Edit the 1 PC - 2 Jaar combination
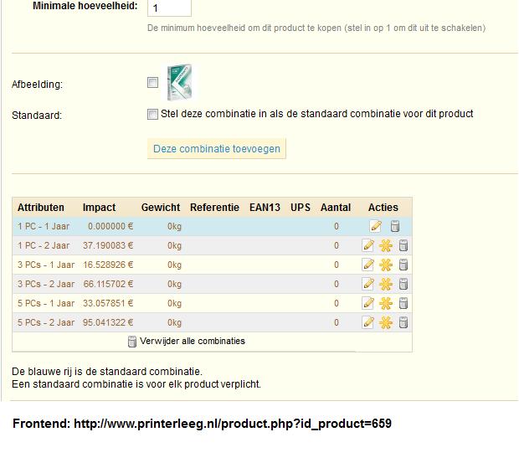Screen dimensions: 519x468 coord(368,245)
